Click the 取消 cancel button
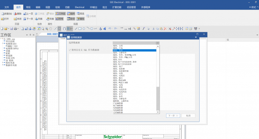The height and width of the screenshot is (139, 259). (x=188, y=115)
